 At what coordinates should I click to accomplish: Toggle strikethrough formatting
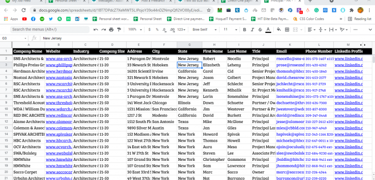(260, 29)
